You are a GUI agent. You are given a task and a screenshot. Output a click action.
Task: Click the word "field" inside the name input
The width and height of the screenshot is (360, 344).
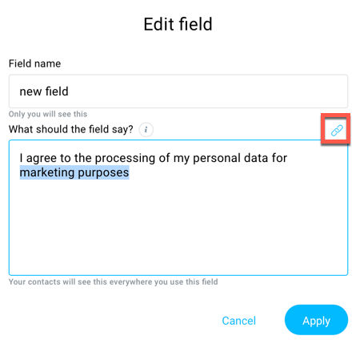click(x=57, y=91)
